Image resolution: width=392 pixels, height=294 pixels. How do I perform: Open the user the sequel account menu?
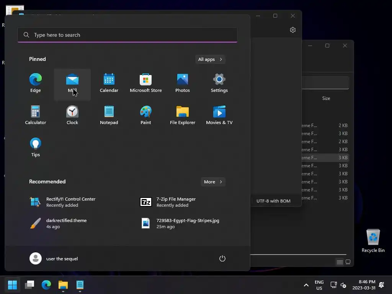(54, 258)
